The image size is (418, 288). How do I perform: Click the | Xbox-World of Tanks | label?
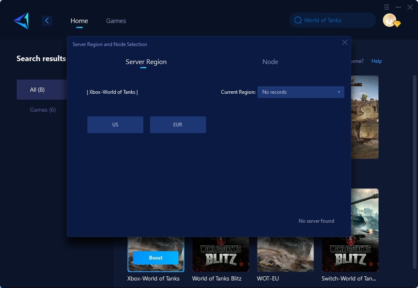[112, 92]
